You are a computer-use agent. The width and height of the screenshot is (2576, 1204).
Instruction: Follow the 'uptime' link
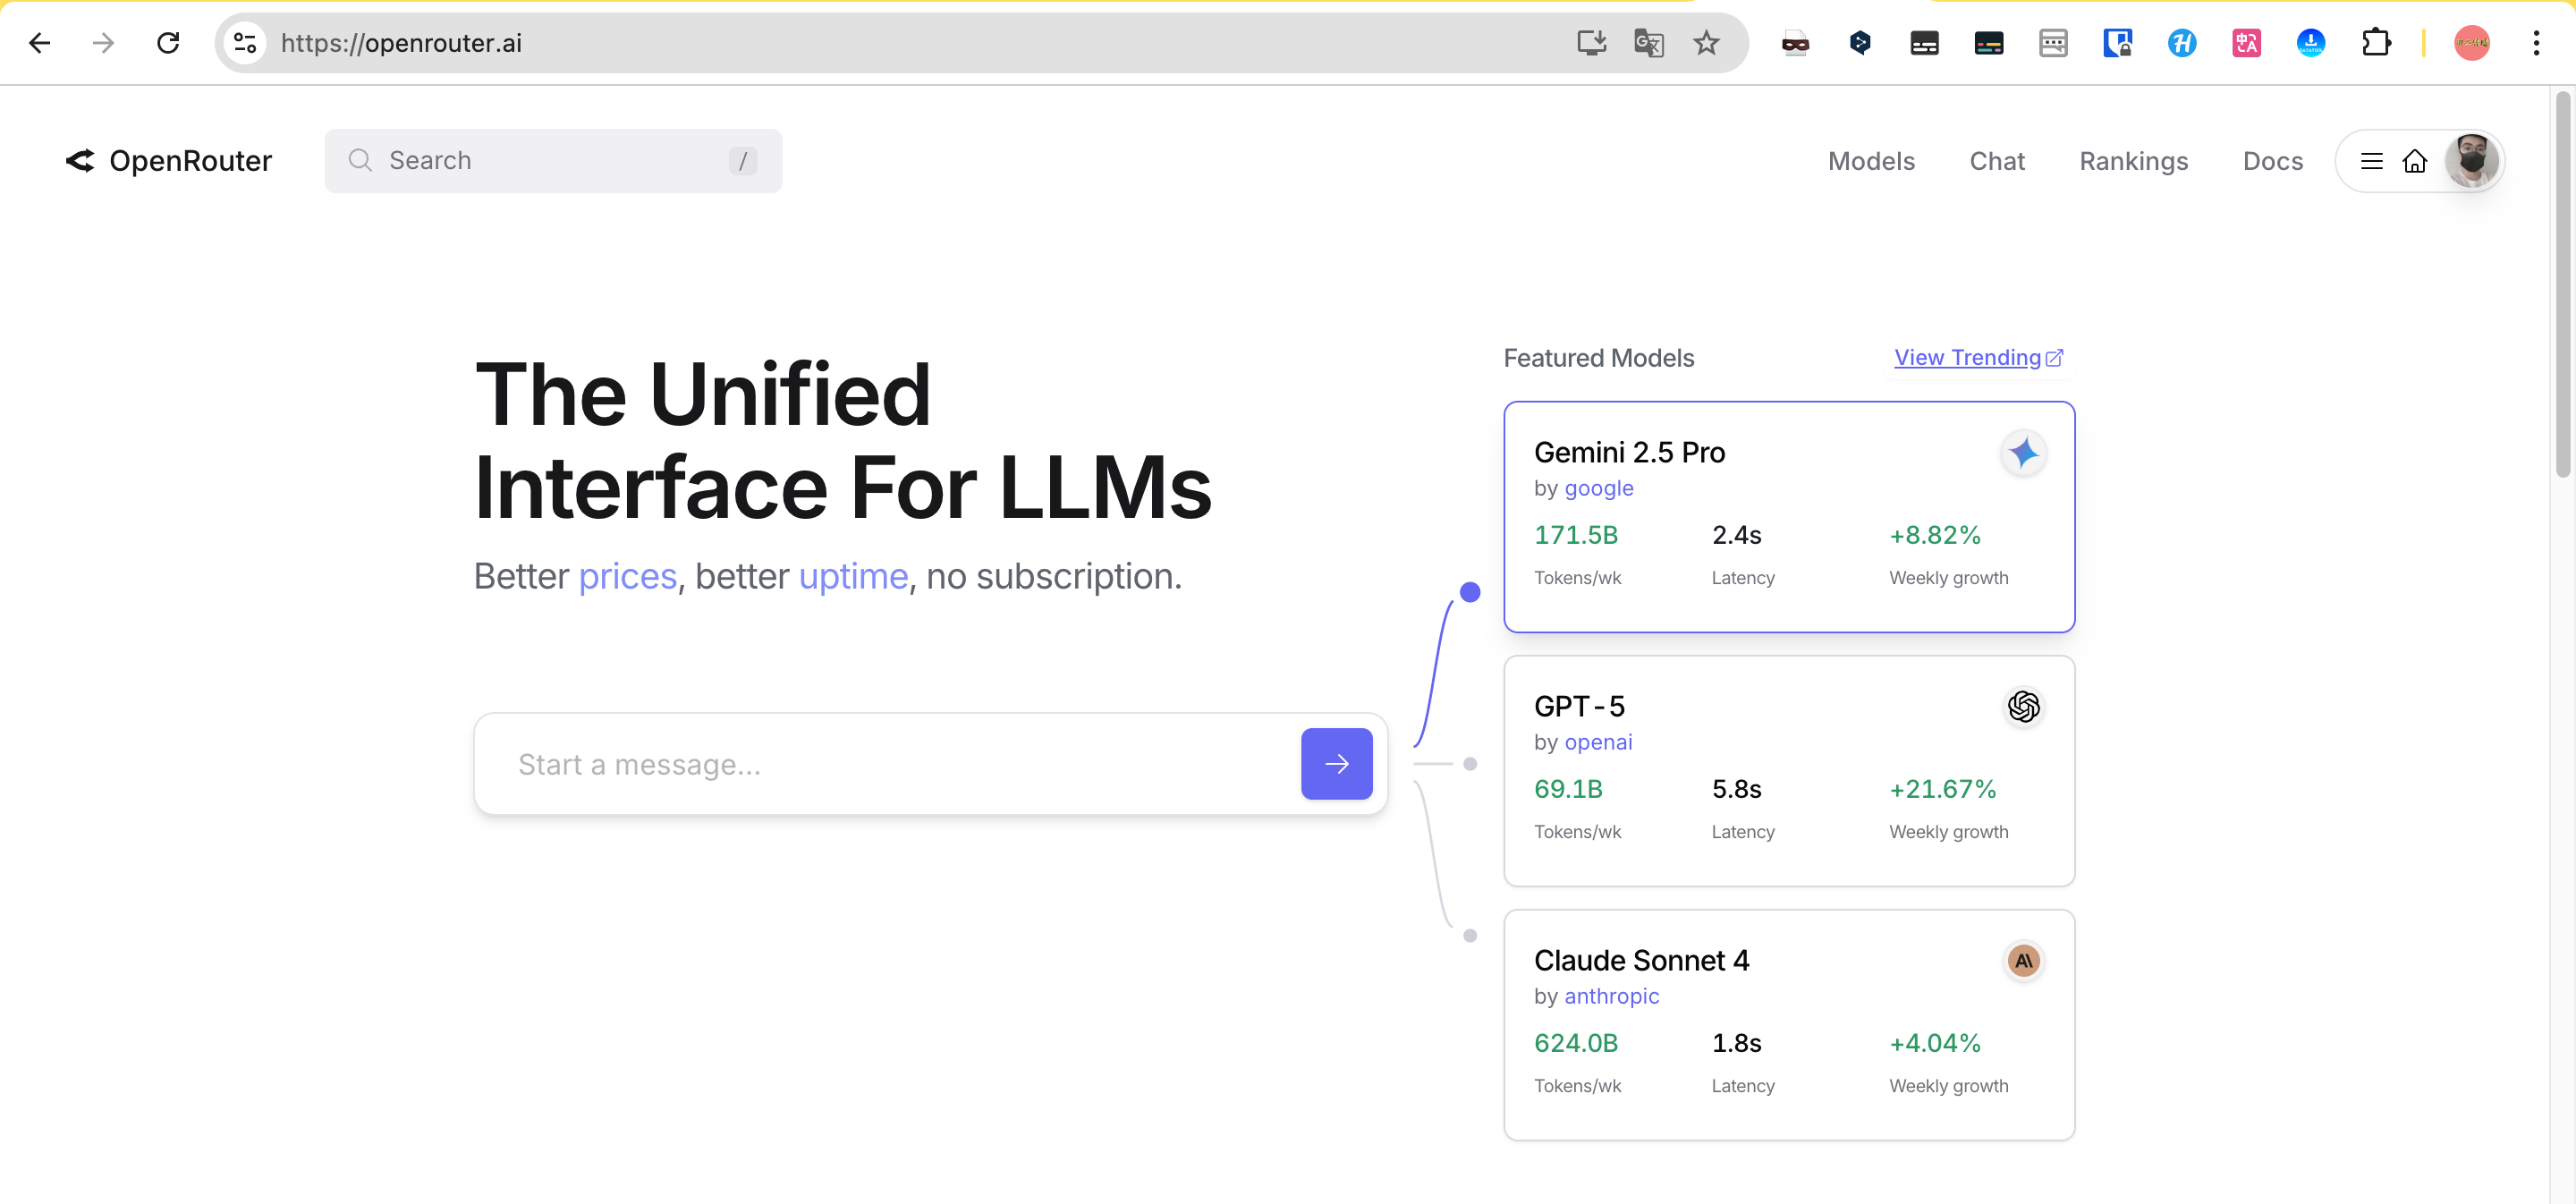[853, 577]
